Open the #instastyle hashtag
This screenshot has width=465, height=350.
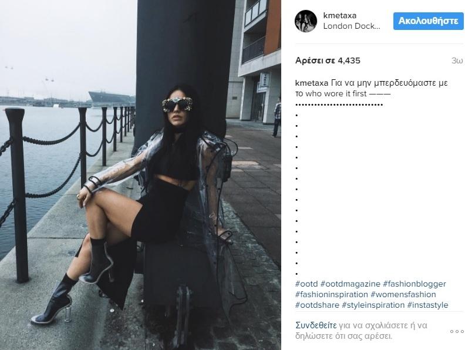pos(427,305)
